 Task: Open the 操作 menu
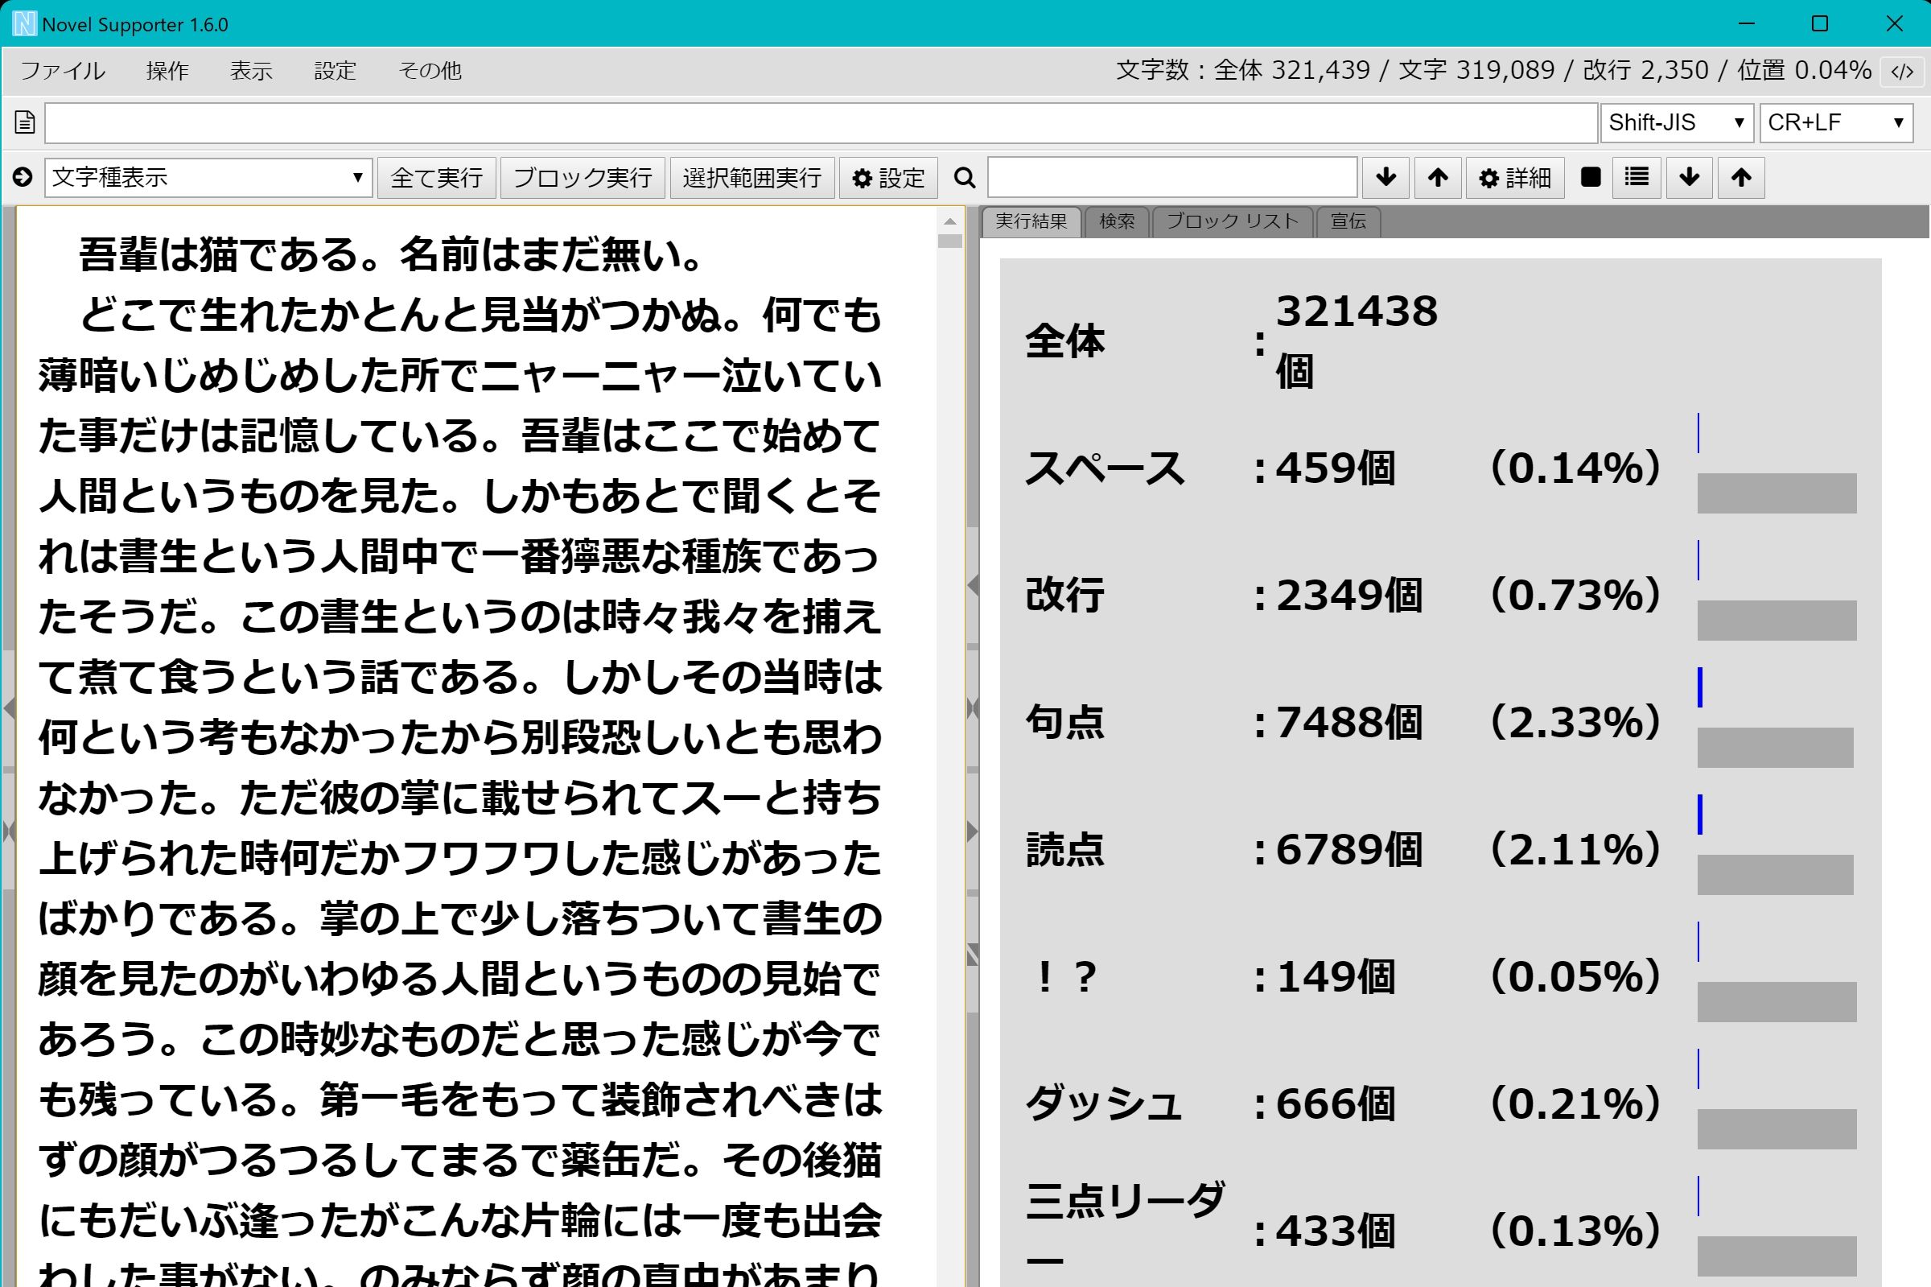point(167,71)
